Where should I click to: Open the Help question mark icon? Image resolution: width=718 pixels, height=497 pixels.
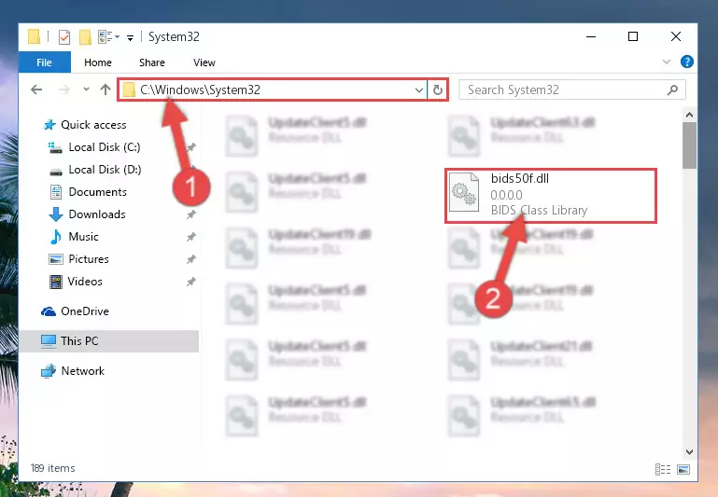(687, 62)
